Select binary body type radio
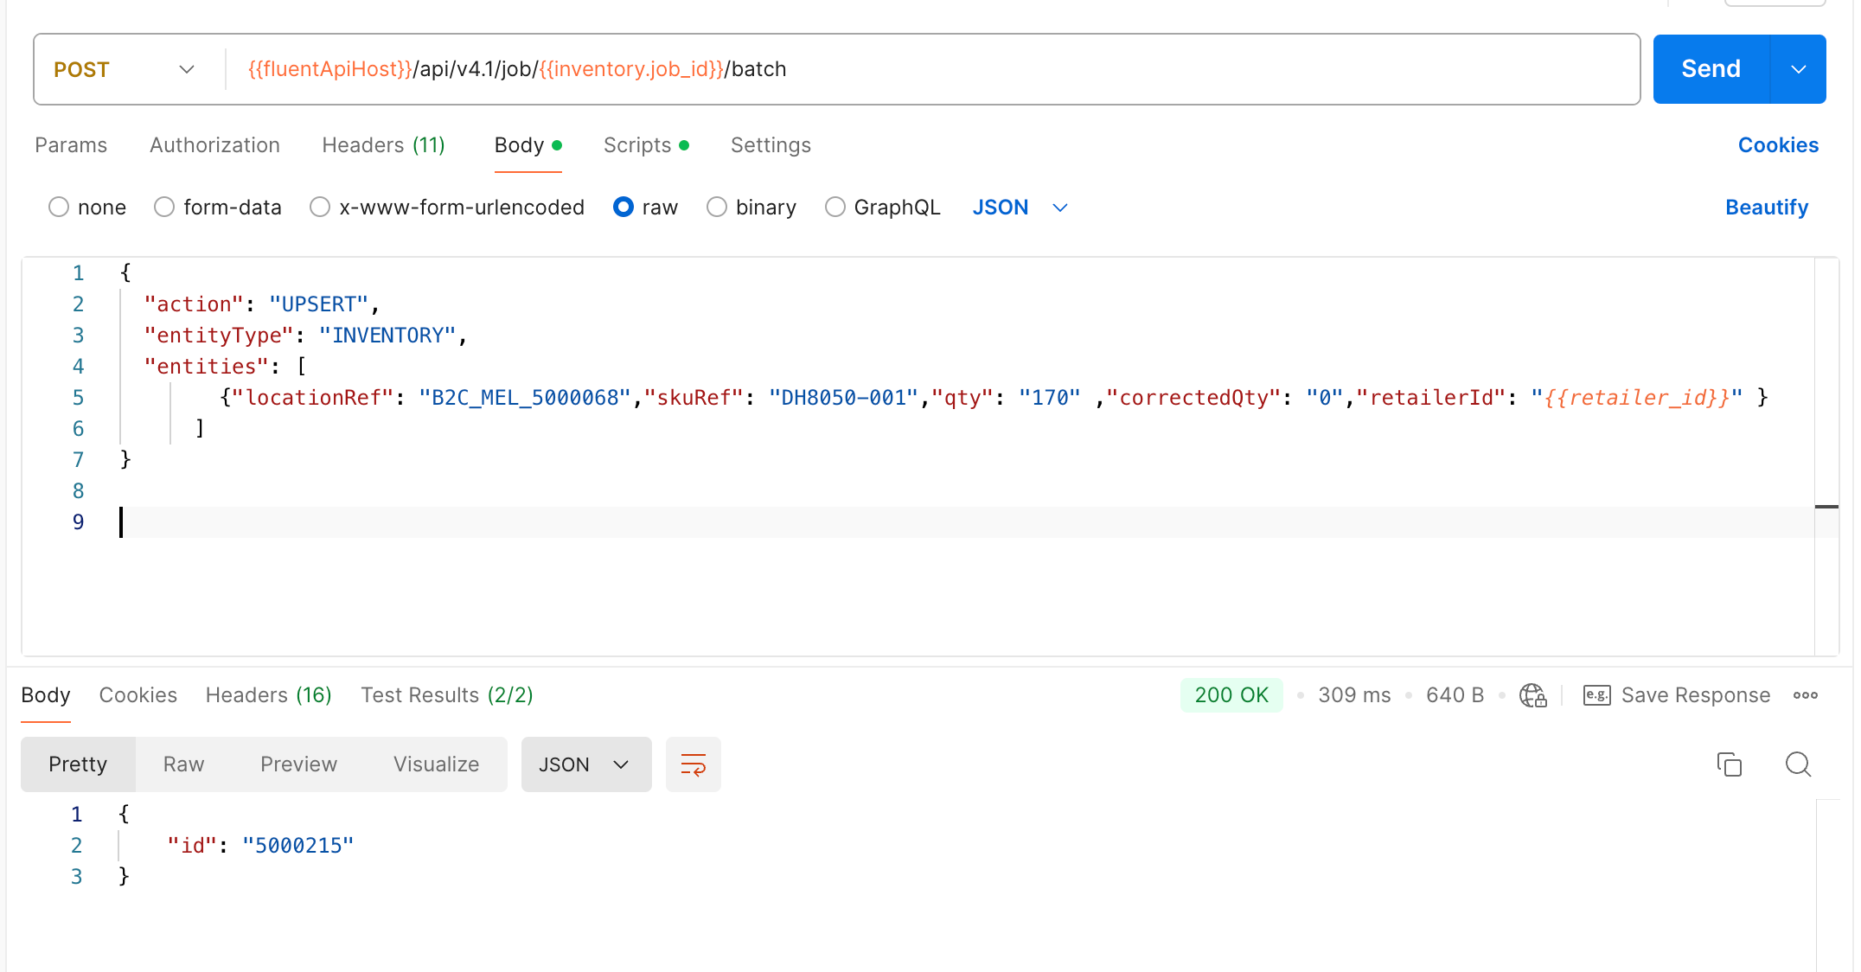1861x972 pixels. tap(717, 208)
